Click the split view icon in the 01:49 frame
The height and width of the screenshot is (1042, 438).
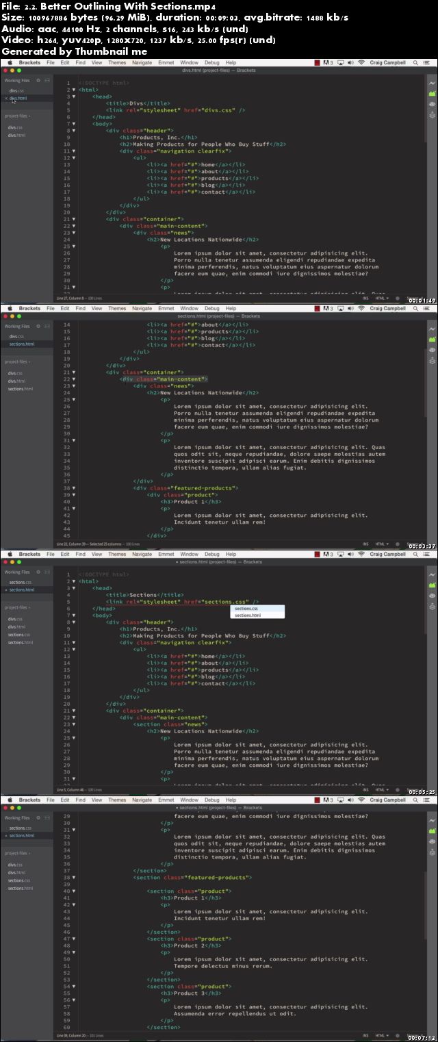coord(47,80)
